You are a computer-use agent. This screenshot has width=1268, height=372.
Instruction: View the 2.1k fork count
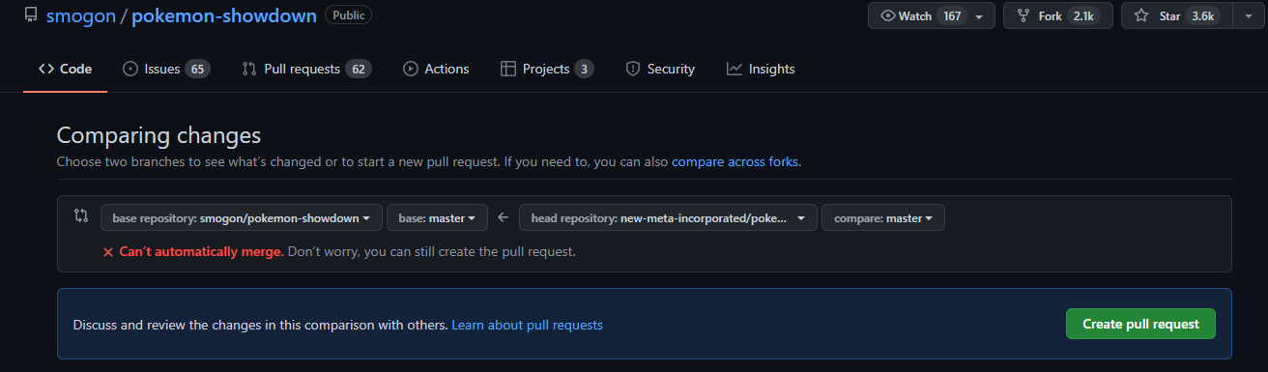point(1083,16)
